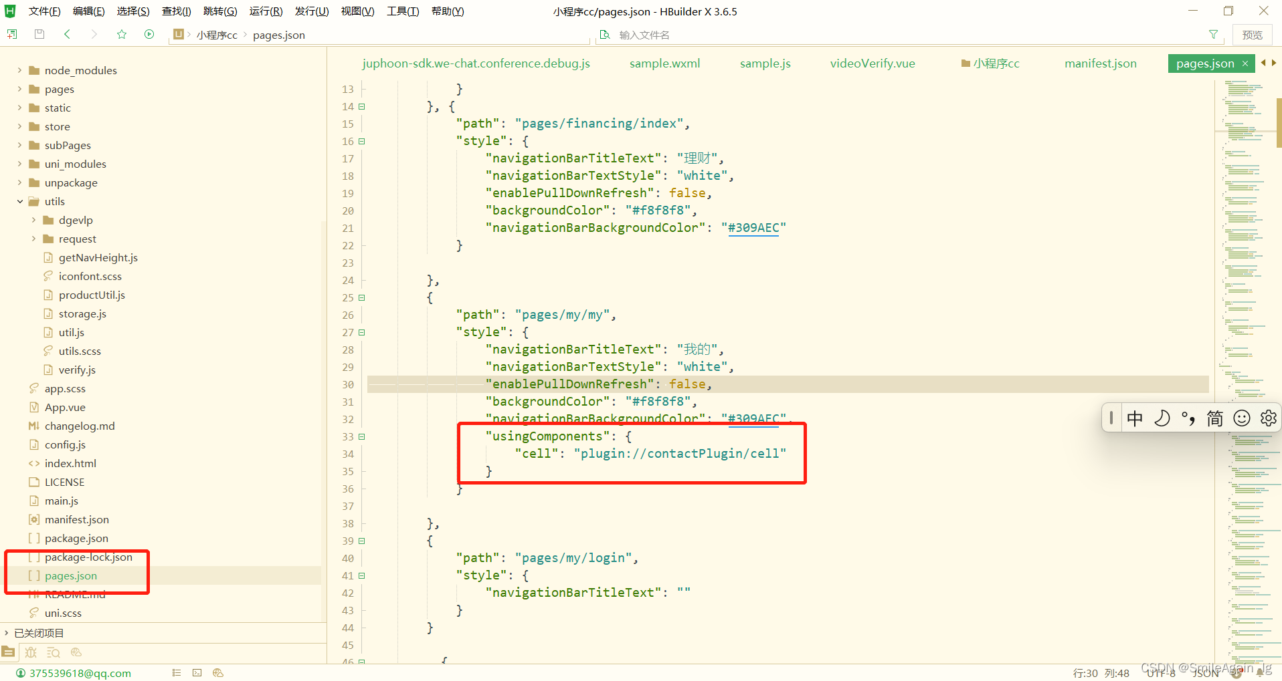Open the 编辑(E) menu
1282x681 pixels.
click(x=88, y=11)
